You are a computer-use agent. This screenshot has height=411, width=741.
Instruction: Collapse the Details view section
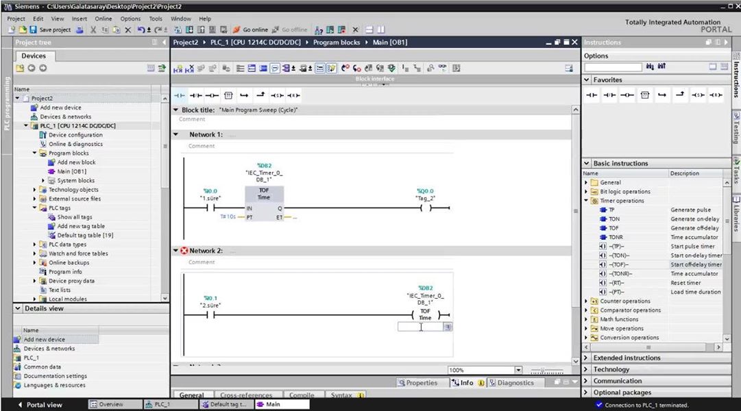(x=18, y=308)
